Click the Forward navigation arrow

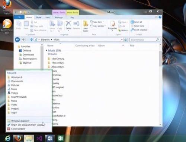(x=23, y=40)
